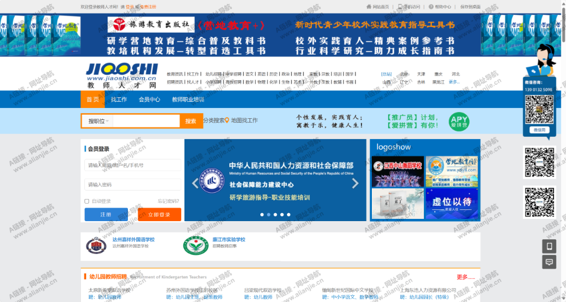This screenshot has height=302, width=566.
Task: Open the 教师职业培训 nav tab
Action: (188, 99)
